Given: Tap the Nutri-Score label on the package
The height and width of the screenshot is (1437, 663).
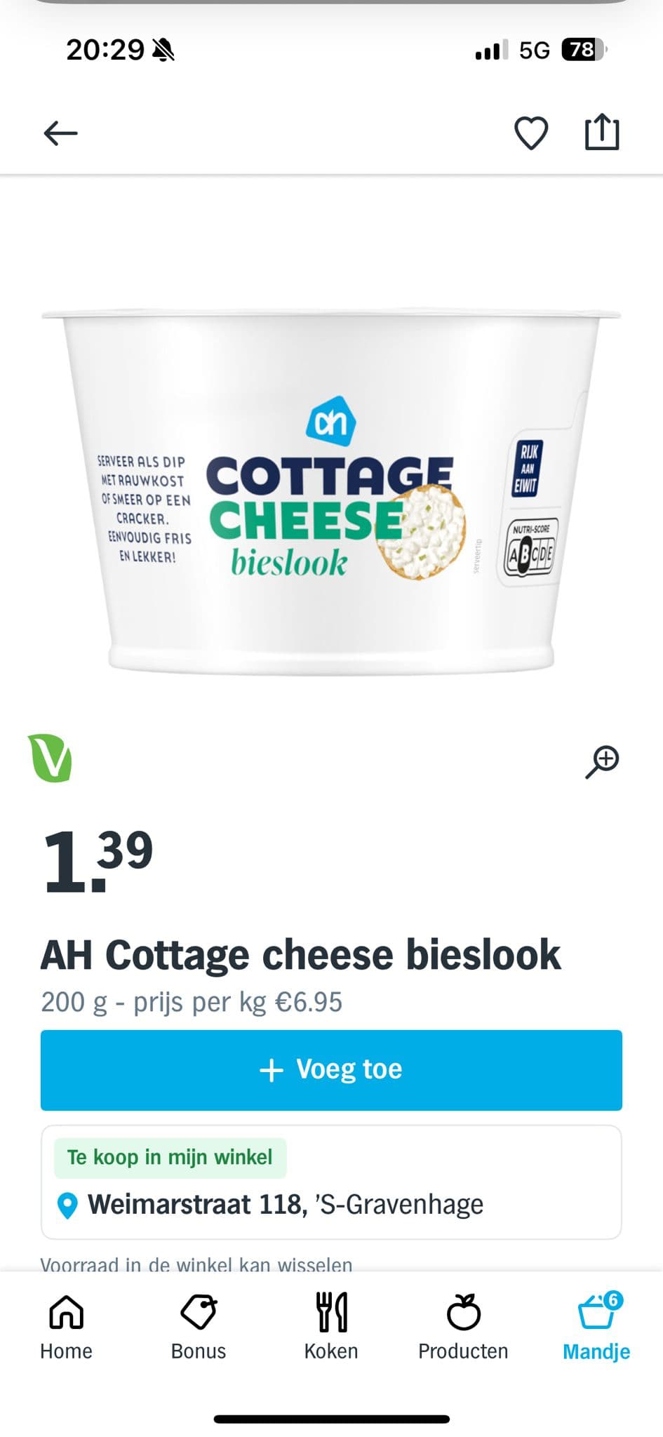Looking at the screenshot, I should [531, 550].
